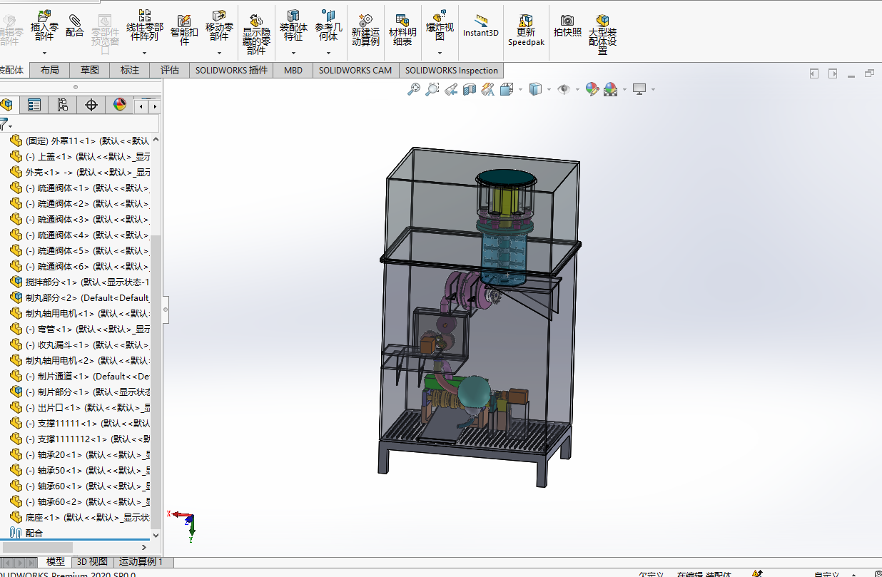This screenshot has height=577, width=882.
Task: Switch to 3D 视图 bottom tab
Action: (x=92, y=562)
